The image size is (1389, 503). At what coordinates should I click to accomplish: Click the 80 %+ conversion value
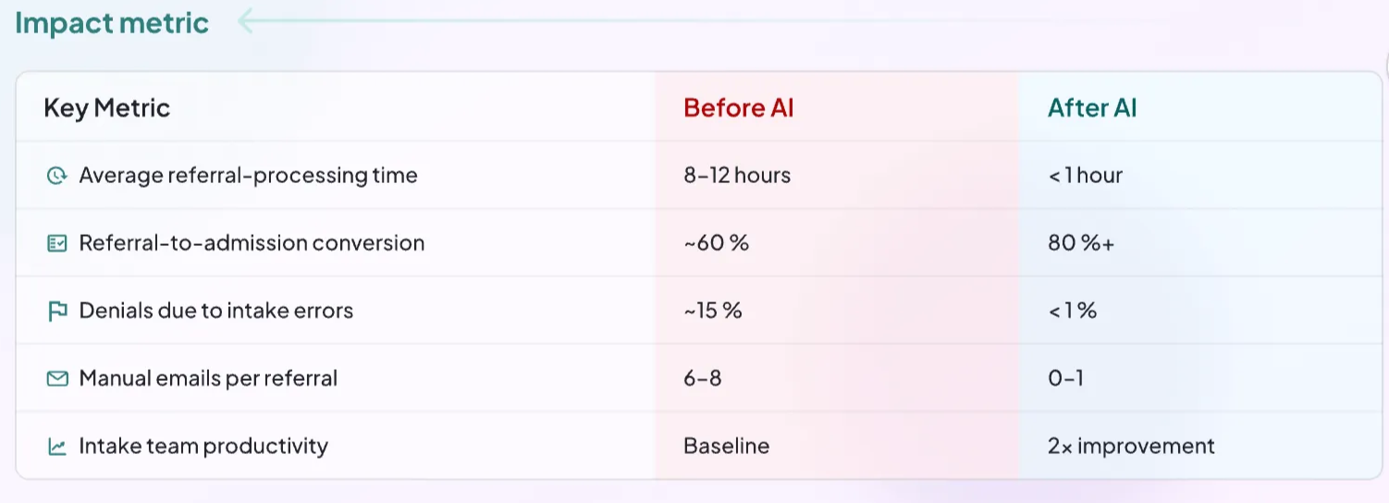[1081, 243]
